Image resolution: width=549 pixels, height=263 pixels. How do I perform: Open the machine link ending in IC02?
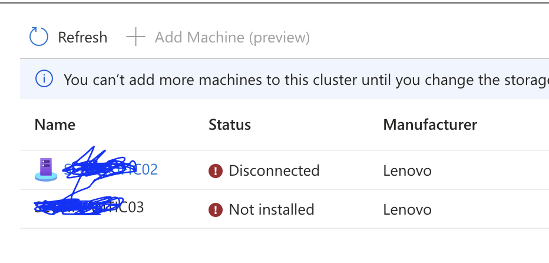pyautogui.click(x=111, y=170)
